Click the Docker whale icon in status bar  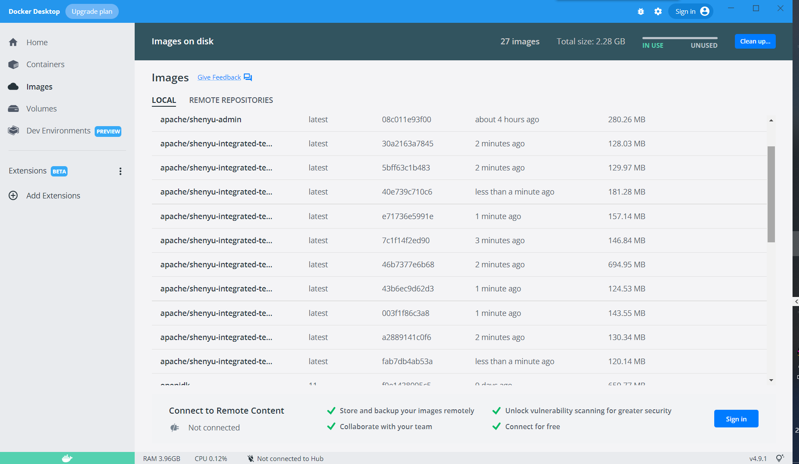click(67, 458)
